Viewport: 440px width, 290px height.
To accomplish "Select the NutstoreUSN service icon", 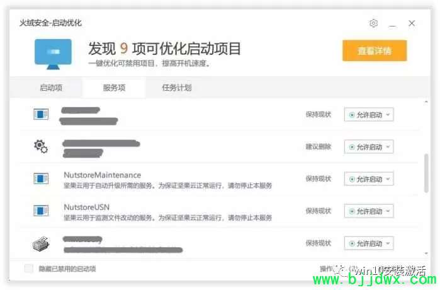I will [41, 211].
